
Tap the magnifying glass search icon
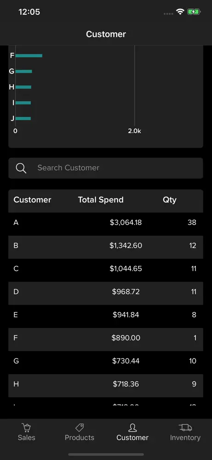point(21,168)
